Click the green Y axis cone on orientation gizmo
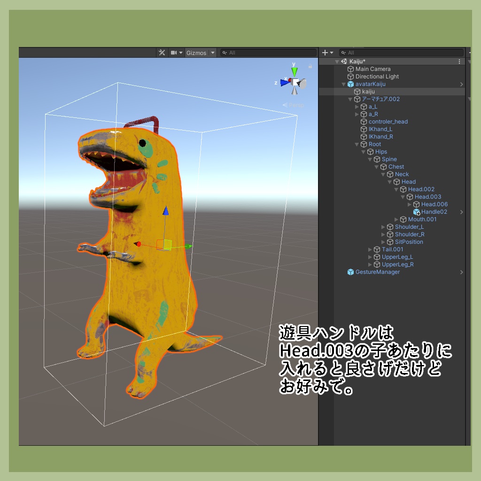Image resolution: width=481 pixels, height=481 pixels. click(295, 71)
